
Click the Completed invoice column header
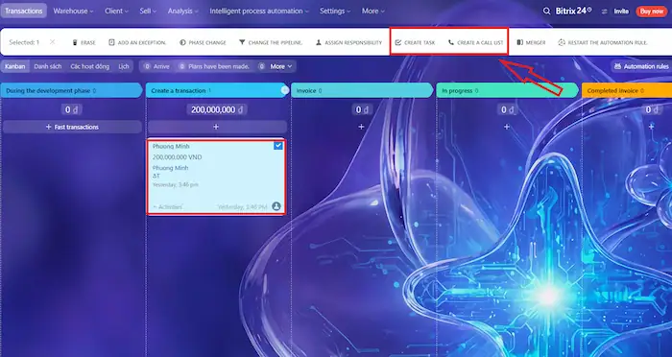627,90
